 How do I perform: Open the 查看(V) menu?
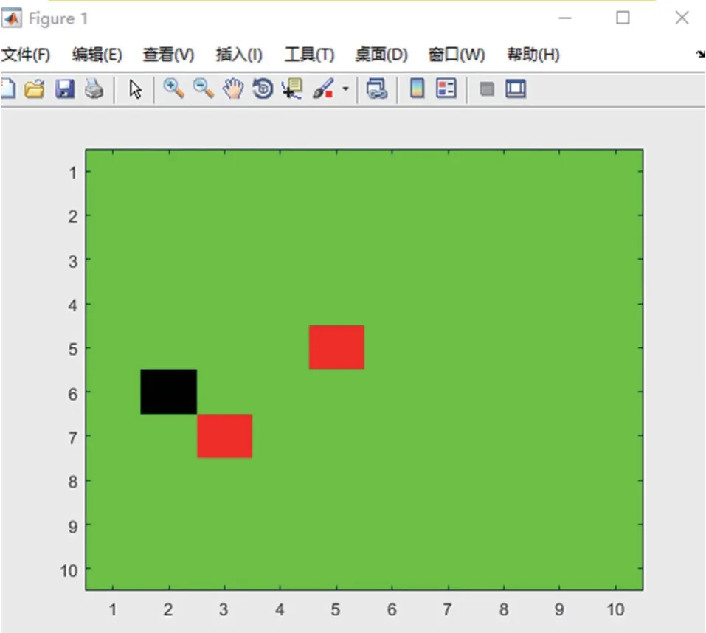(x=168, y=55)
